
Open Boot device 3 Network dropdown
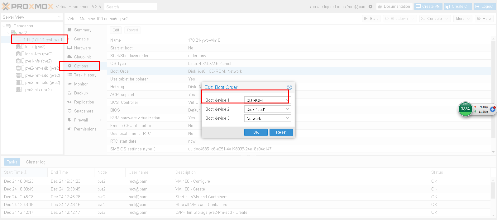tap(287, 118)
